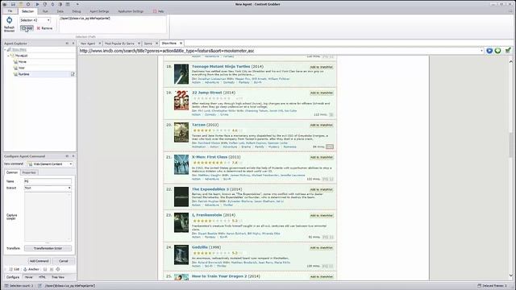Click the browser URL address field
The height and width of the screenshot is (290, 516).
click(x=279, y=51)
